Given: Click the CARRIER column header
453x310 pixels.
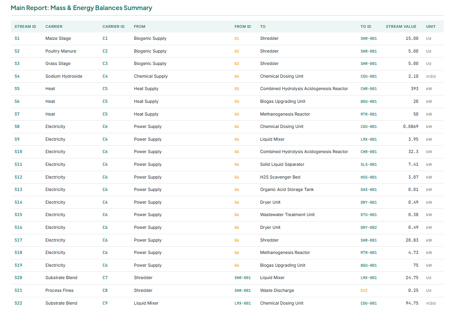Looking at the screenshot, I should (x=54, y=27).
